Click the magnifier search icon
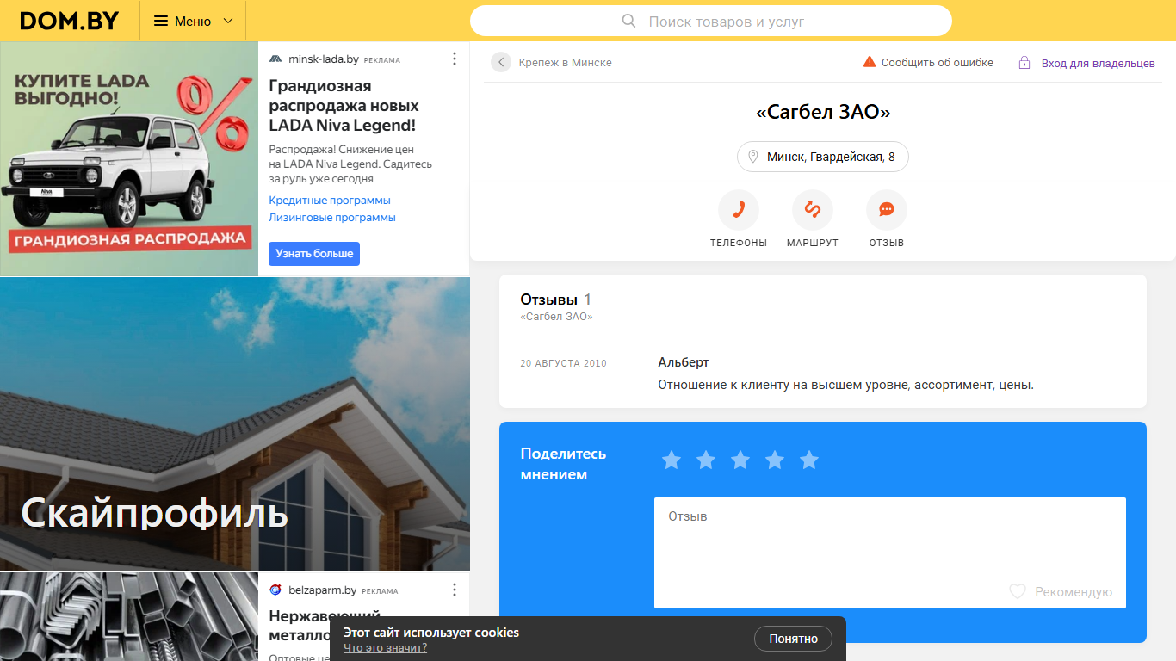Viewport: 1176px width, 661px height. [x=628, y=21]
